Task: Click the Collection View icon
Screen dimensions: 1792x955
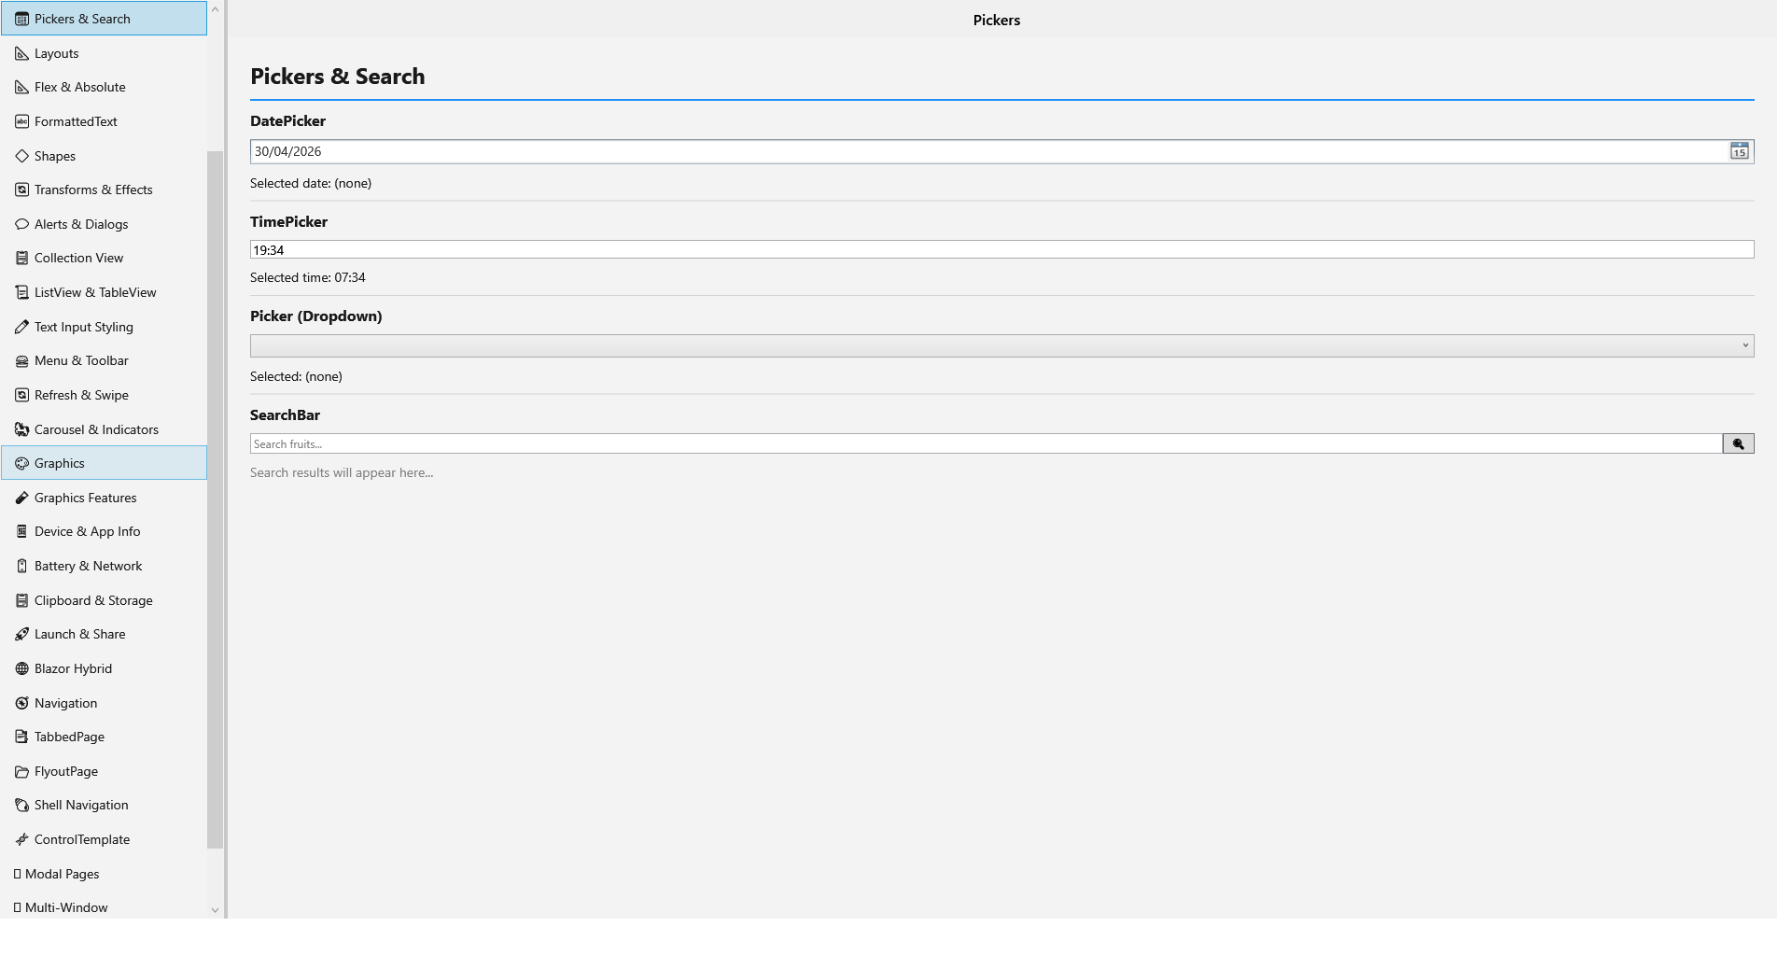Action: coord(21,258)
